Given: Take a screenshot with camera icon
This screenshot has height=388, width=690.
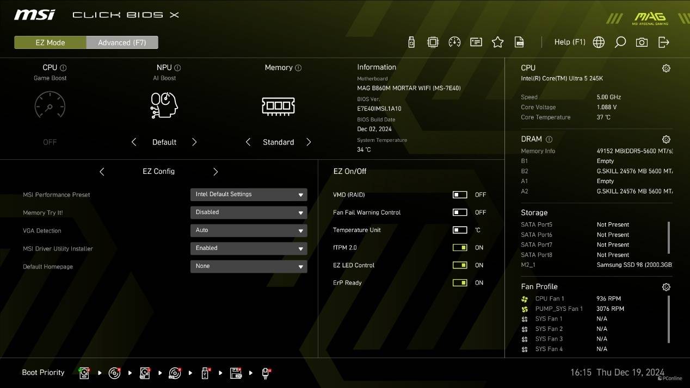Looking at the screenshot, I should tap(642, 42).
